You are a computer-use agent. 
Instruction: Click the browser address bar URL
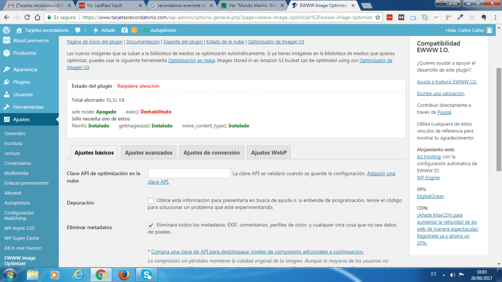227,17
